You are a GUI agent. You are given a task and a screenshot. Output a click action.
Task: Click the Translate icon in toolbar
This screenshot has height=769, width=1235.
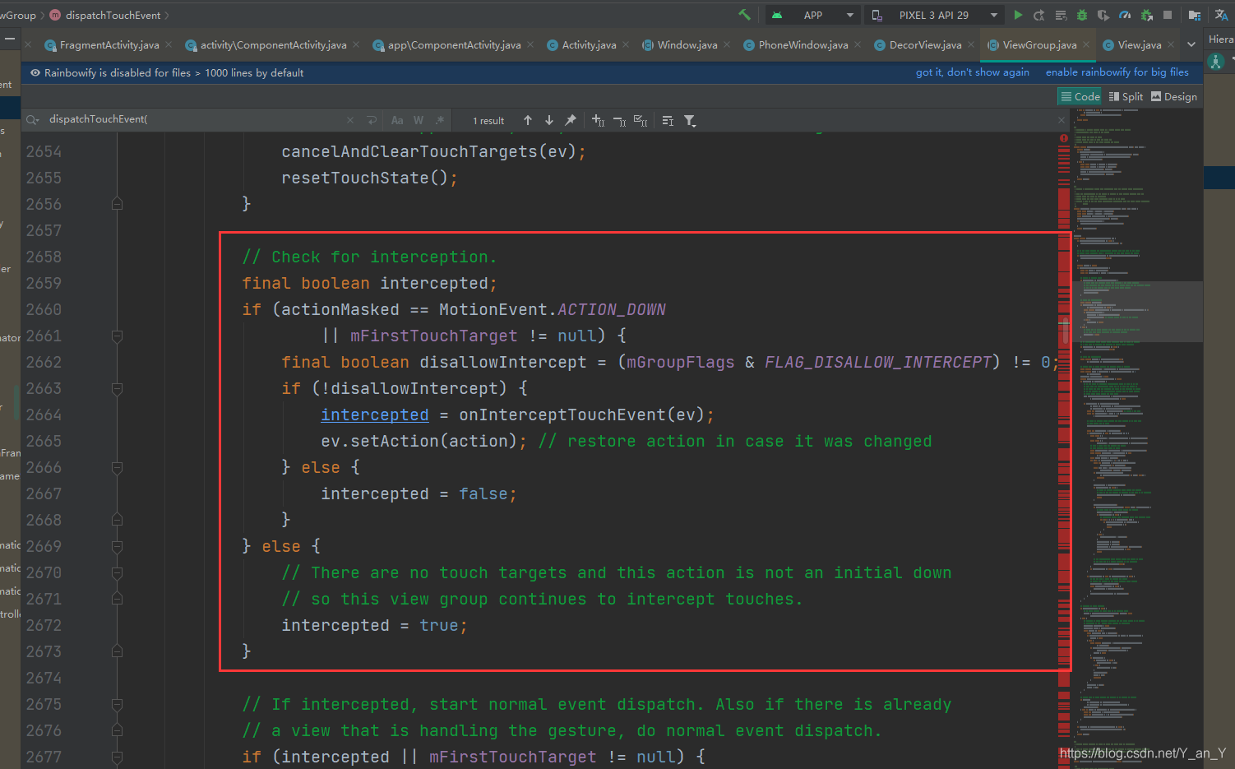pyautogui.click(x=1222, y=15)
